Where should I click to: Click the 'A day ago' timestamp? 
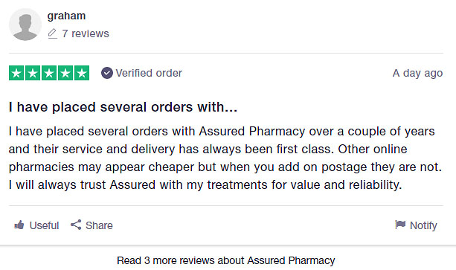[417, 73]
